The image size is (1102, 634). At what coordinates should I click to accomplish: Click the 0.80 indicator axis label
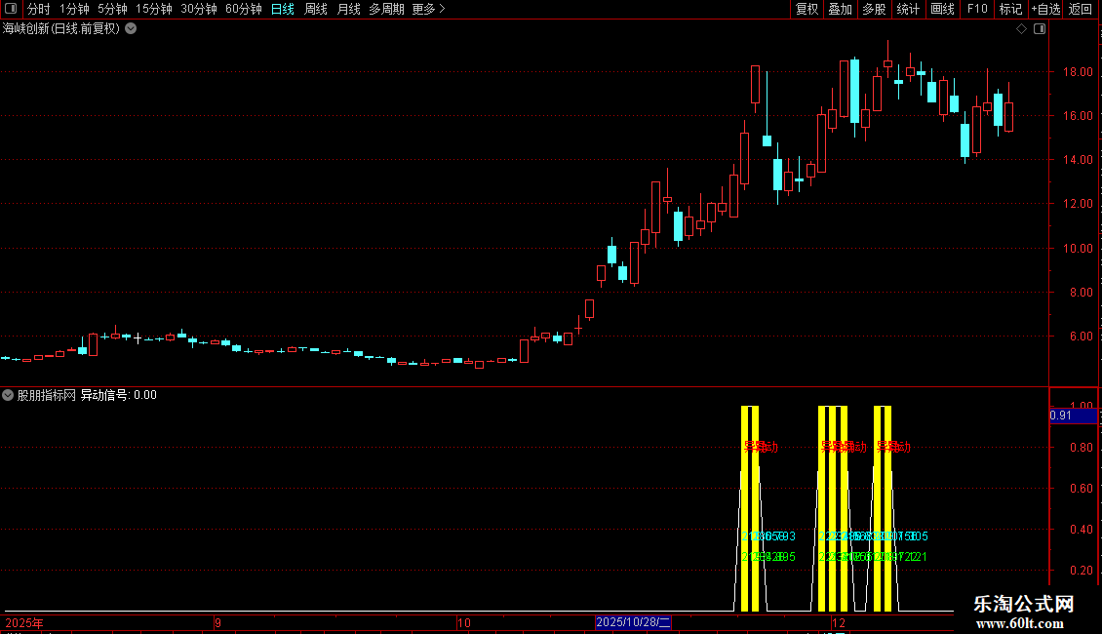point(1081,447)
